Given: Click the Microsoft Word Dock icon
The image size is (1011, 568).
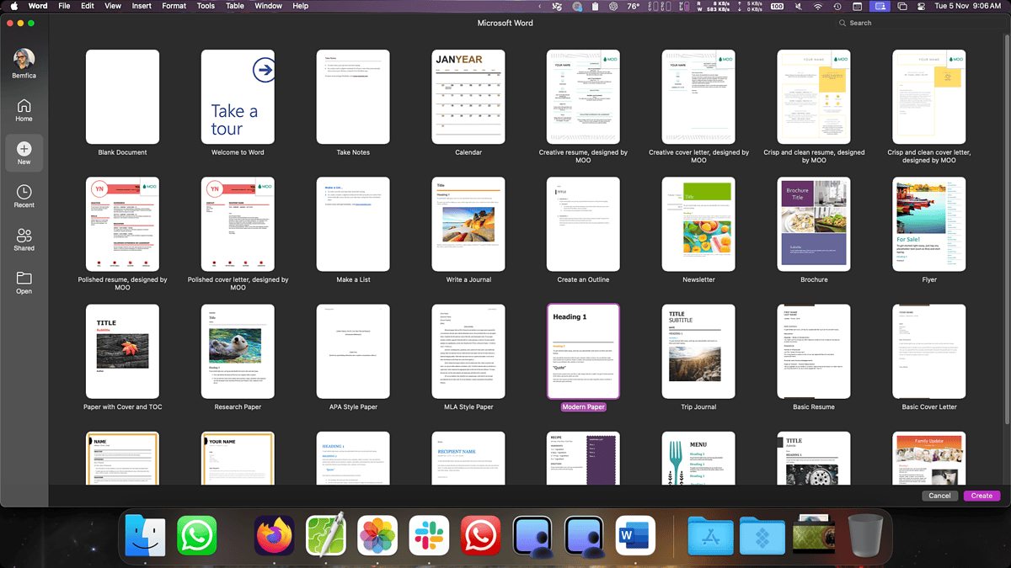Looking at the screenshot, I should (x=634, y=535).
